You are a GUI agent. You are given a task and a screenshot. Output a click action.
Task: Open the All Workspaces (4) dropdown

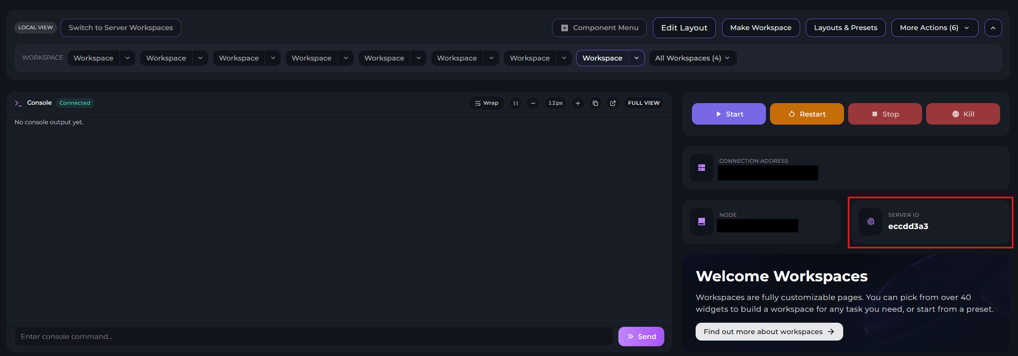click(692, 58)
